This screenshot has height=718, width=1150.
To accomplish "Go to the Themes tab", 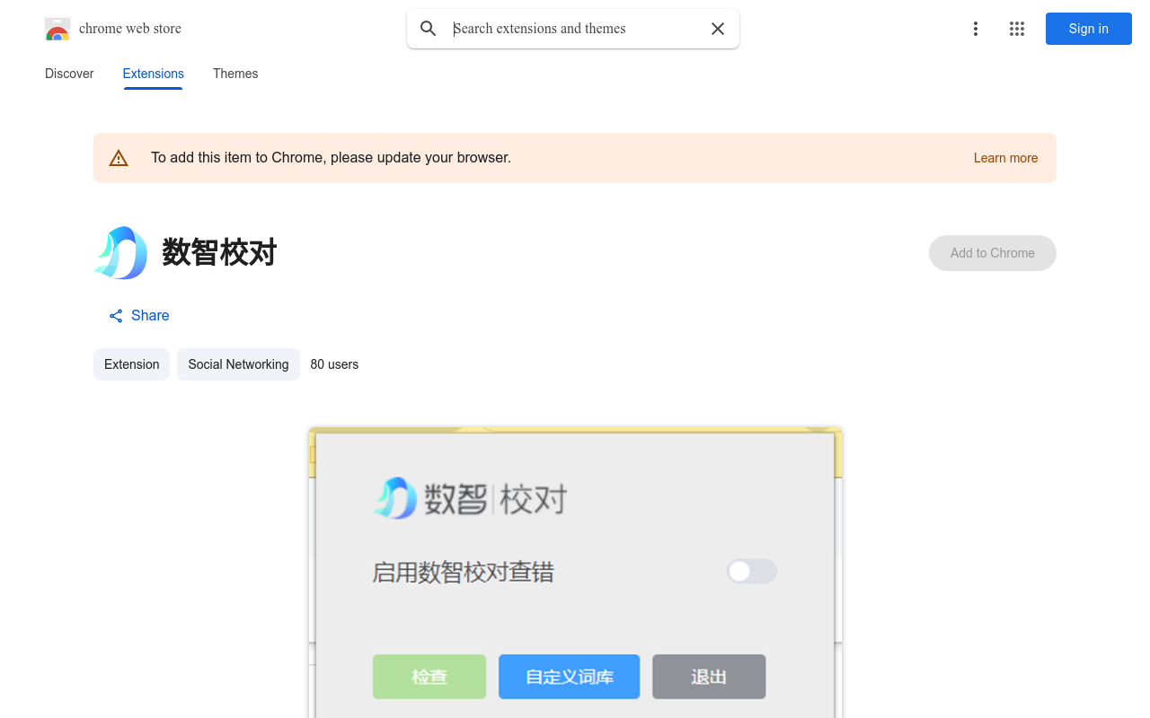I will pyautogui.click(x=235, y=74).
